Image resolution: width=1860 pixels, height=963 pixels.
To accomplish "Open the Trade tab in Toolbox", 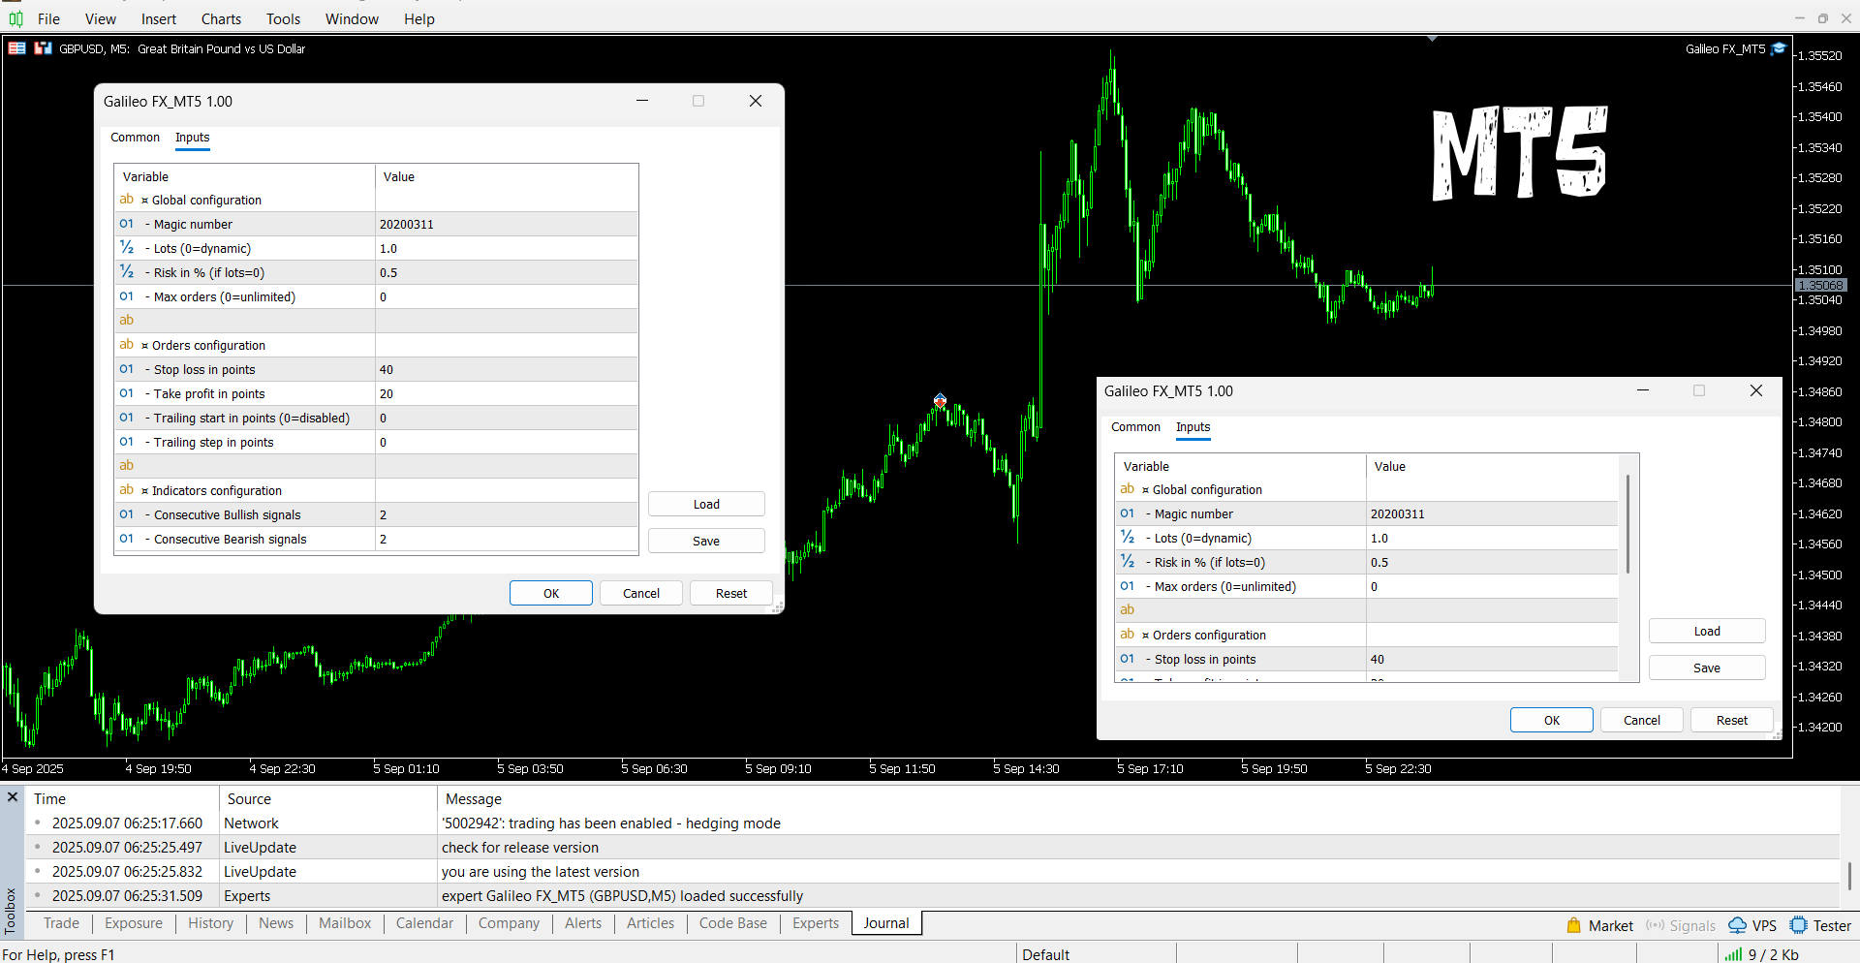I will (x=61, y=923).
